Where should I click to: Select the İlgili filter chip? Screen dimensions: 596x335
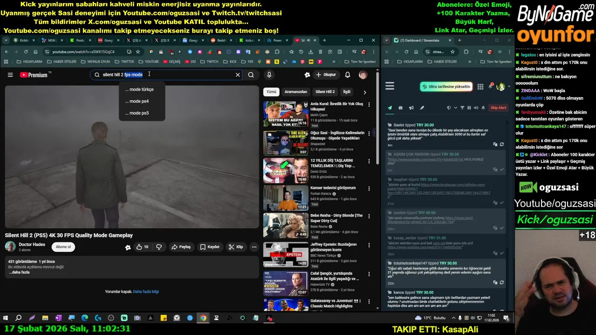point(347,92)
